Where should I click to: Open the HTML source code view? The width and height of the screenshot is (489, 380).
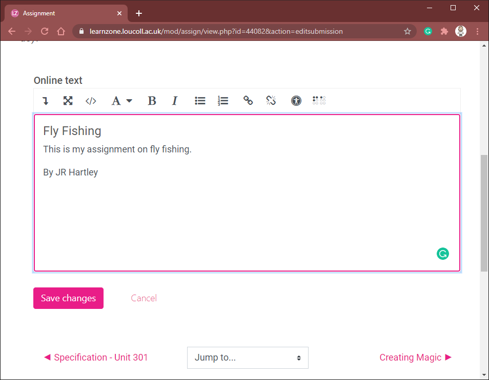pos(91,101)
